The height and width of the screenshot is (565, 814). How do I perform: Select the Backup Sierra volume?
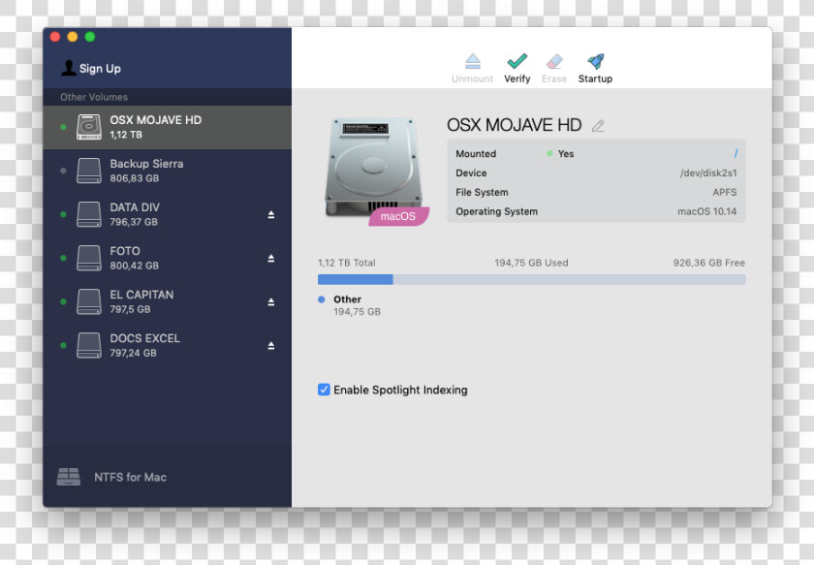(167, 171)
